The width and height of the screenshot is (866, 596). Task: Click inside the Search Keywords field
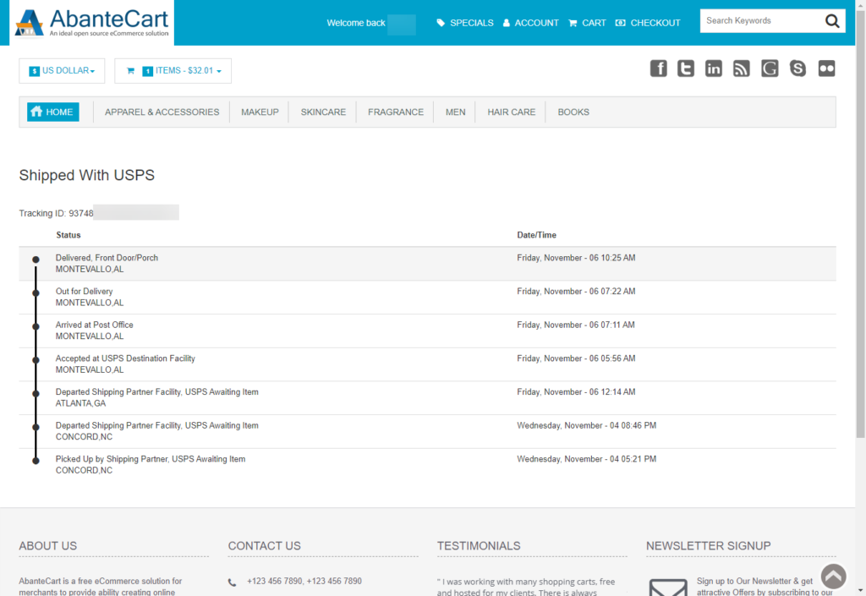[x=761, y=20]
